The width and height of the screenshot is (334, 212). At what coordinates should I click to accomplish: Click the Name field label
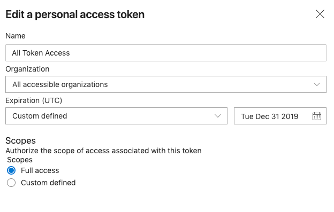16,36
